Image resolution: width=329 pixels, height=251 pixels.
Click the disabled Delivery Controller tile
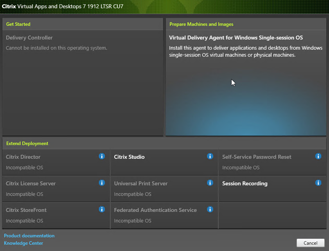pyautogui.click(x=83, y=83)
